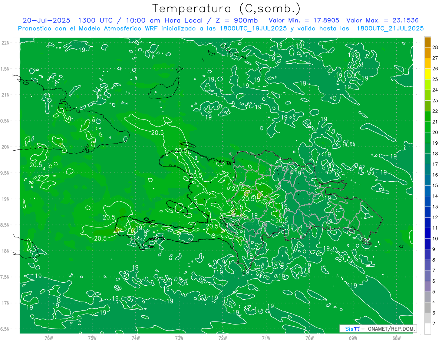Viewport: 445px width, 343px height.
Task: Click the color bar label '13'
Action: click(x=435, y=206)
